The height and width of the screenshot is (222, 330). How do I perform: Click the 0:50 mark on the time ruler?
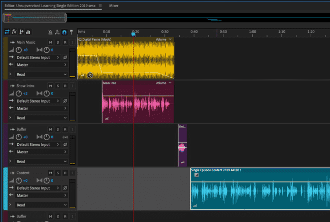(x=223, y=31)
